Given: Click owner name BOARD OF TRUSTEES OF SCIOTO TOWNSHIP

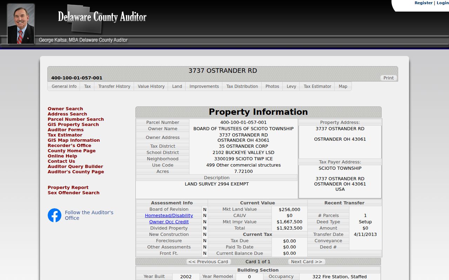Looking at the screenshot, I should tap(243, 129).
